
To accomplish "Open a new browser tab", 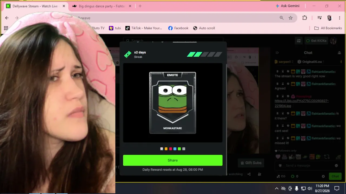I will (140, 6).
